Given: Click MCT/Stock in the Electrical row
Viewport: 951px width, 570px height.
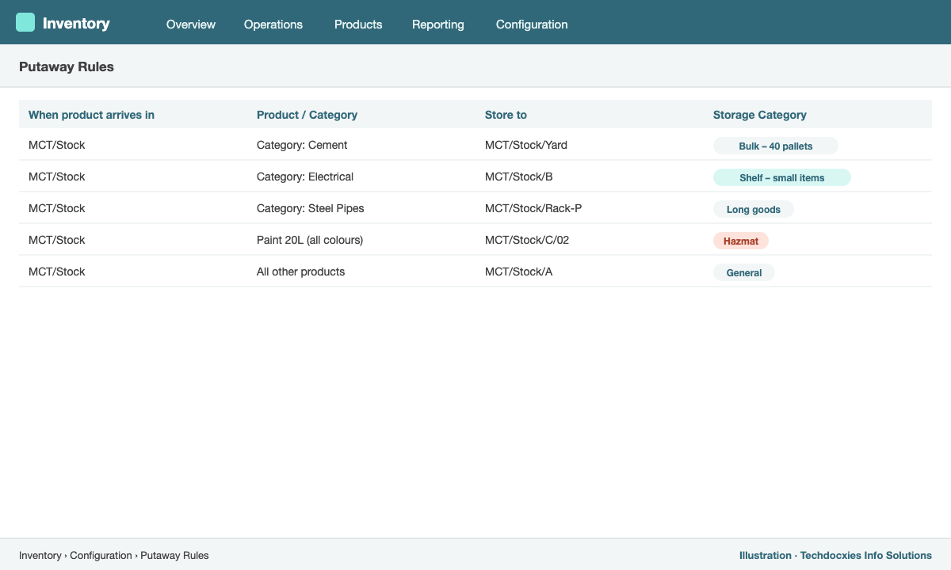Looking at the screenshot, I should click(57, 177).
